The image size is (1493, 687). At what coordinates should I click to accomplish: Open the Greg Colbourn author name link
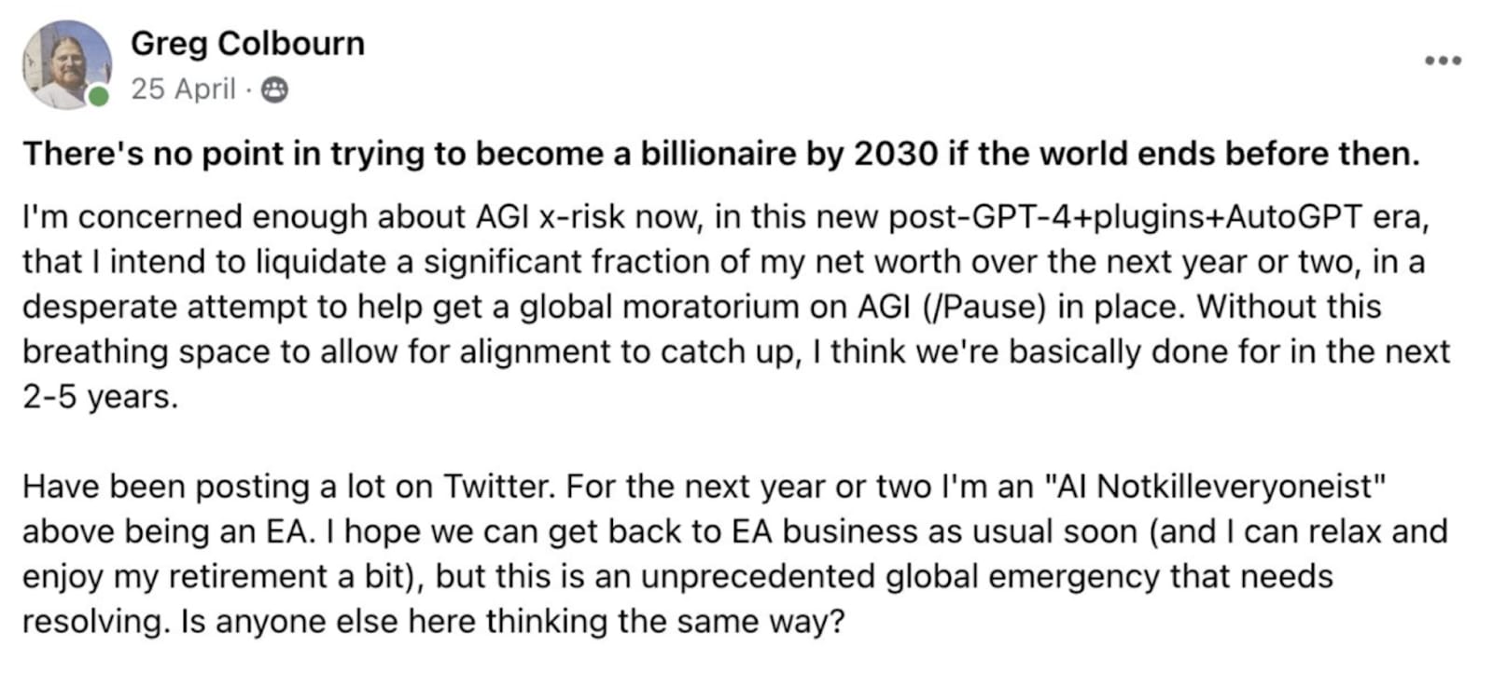[x=247, y=44]
